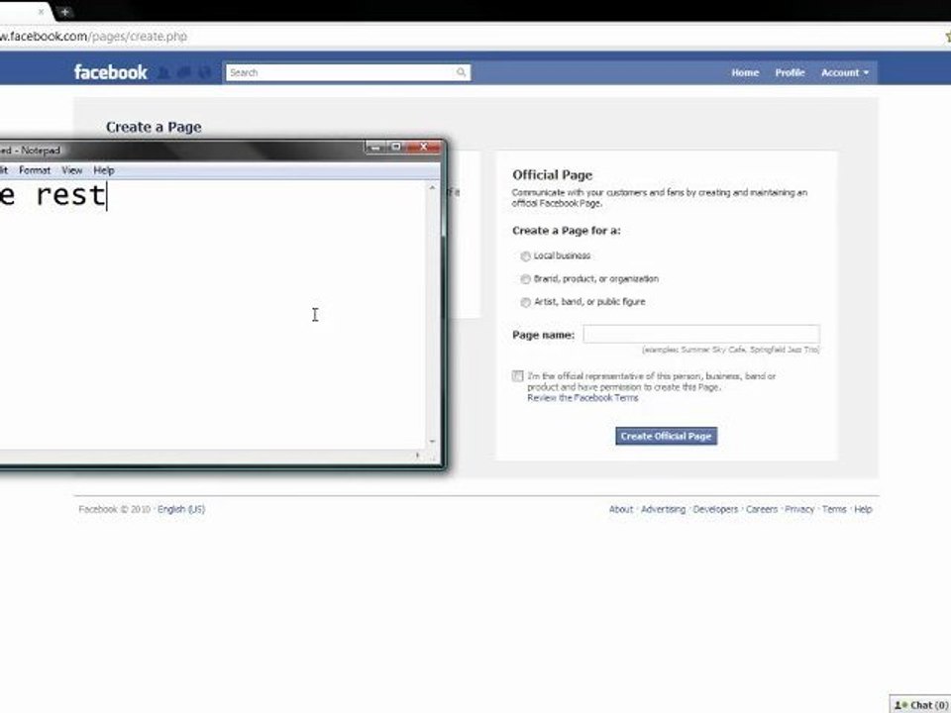Click Notepad horizontal scroll right arrow

417,455
